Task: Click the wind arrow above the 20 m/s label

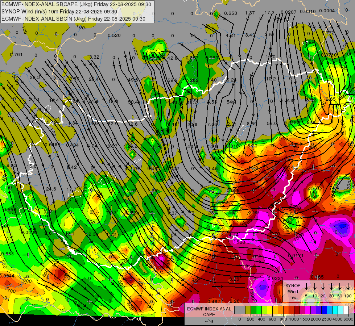Action: [323, 287]
